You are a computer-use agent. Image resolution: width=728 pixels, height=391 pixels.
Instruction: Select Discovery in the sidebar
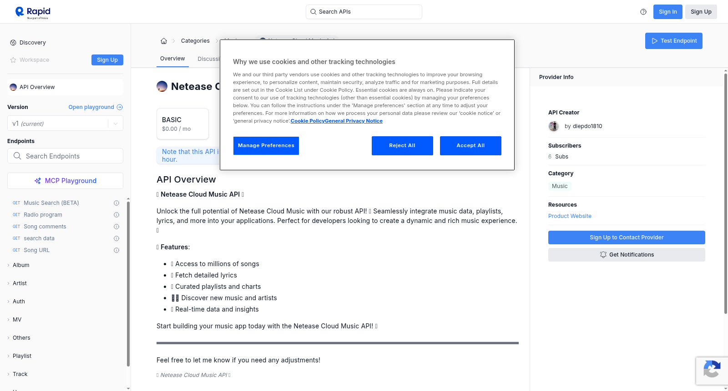coord(32,43)
